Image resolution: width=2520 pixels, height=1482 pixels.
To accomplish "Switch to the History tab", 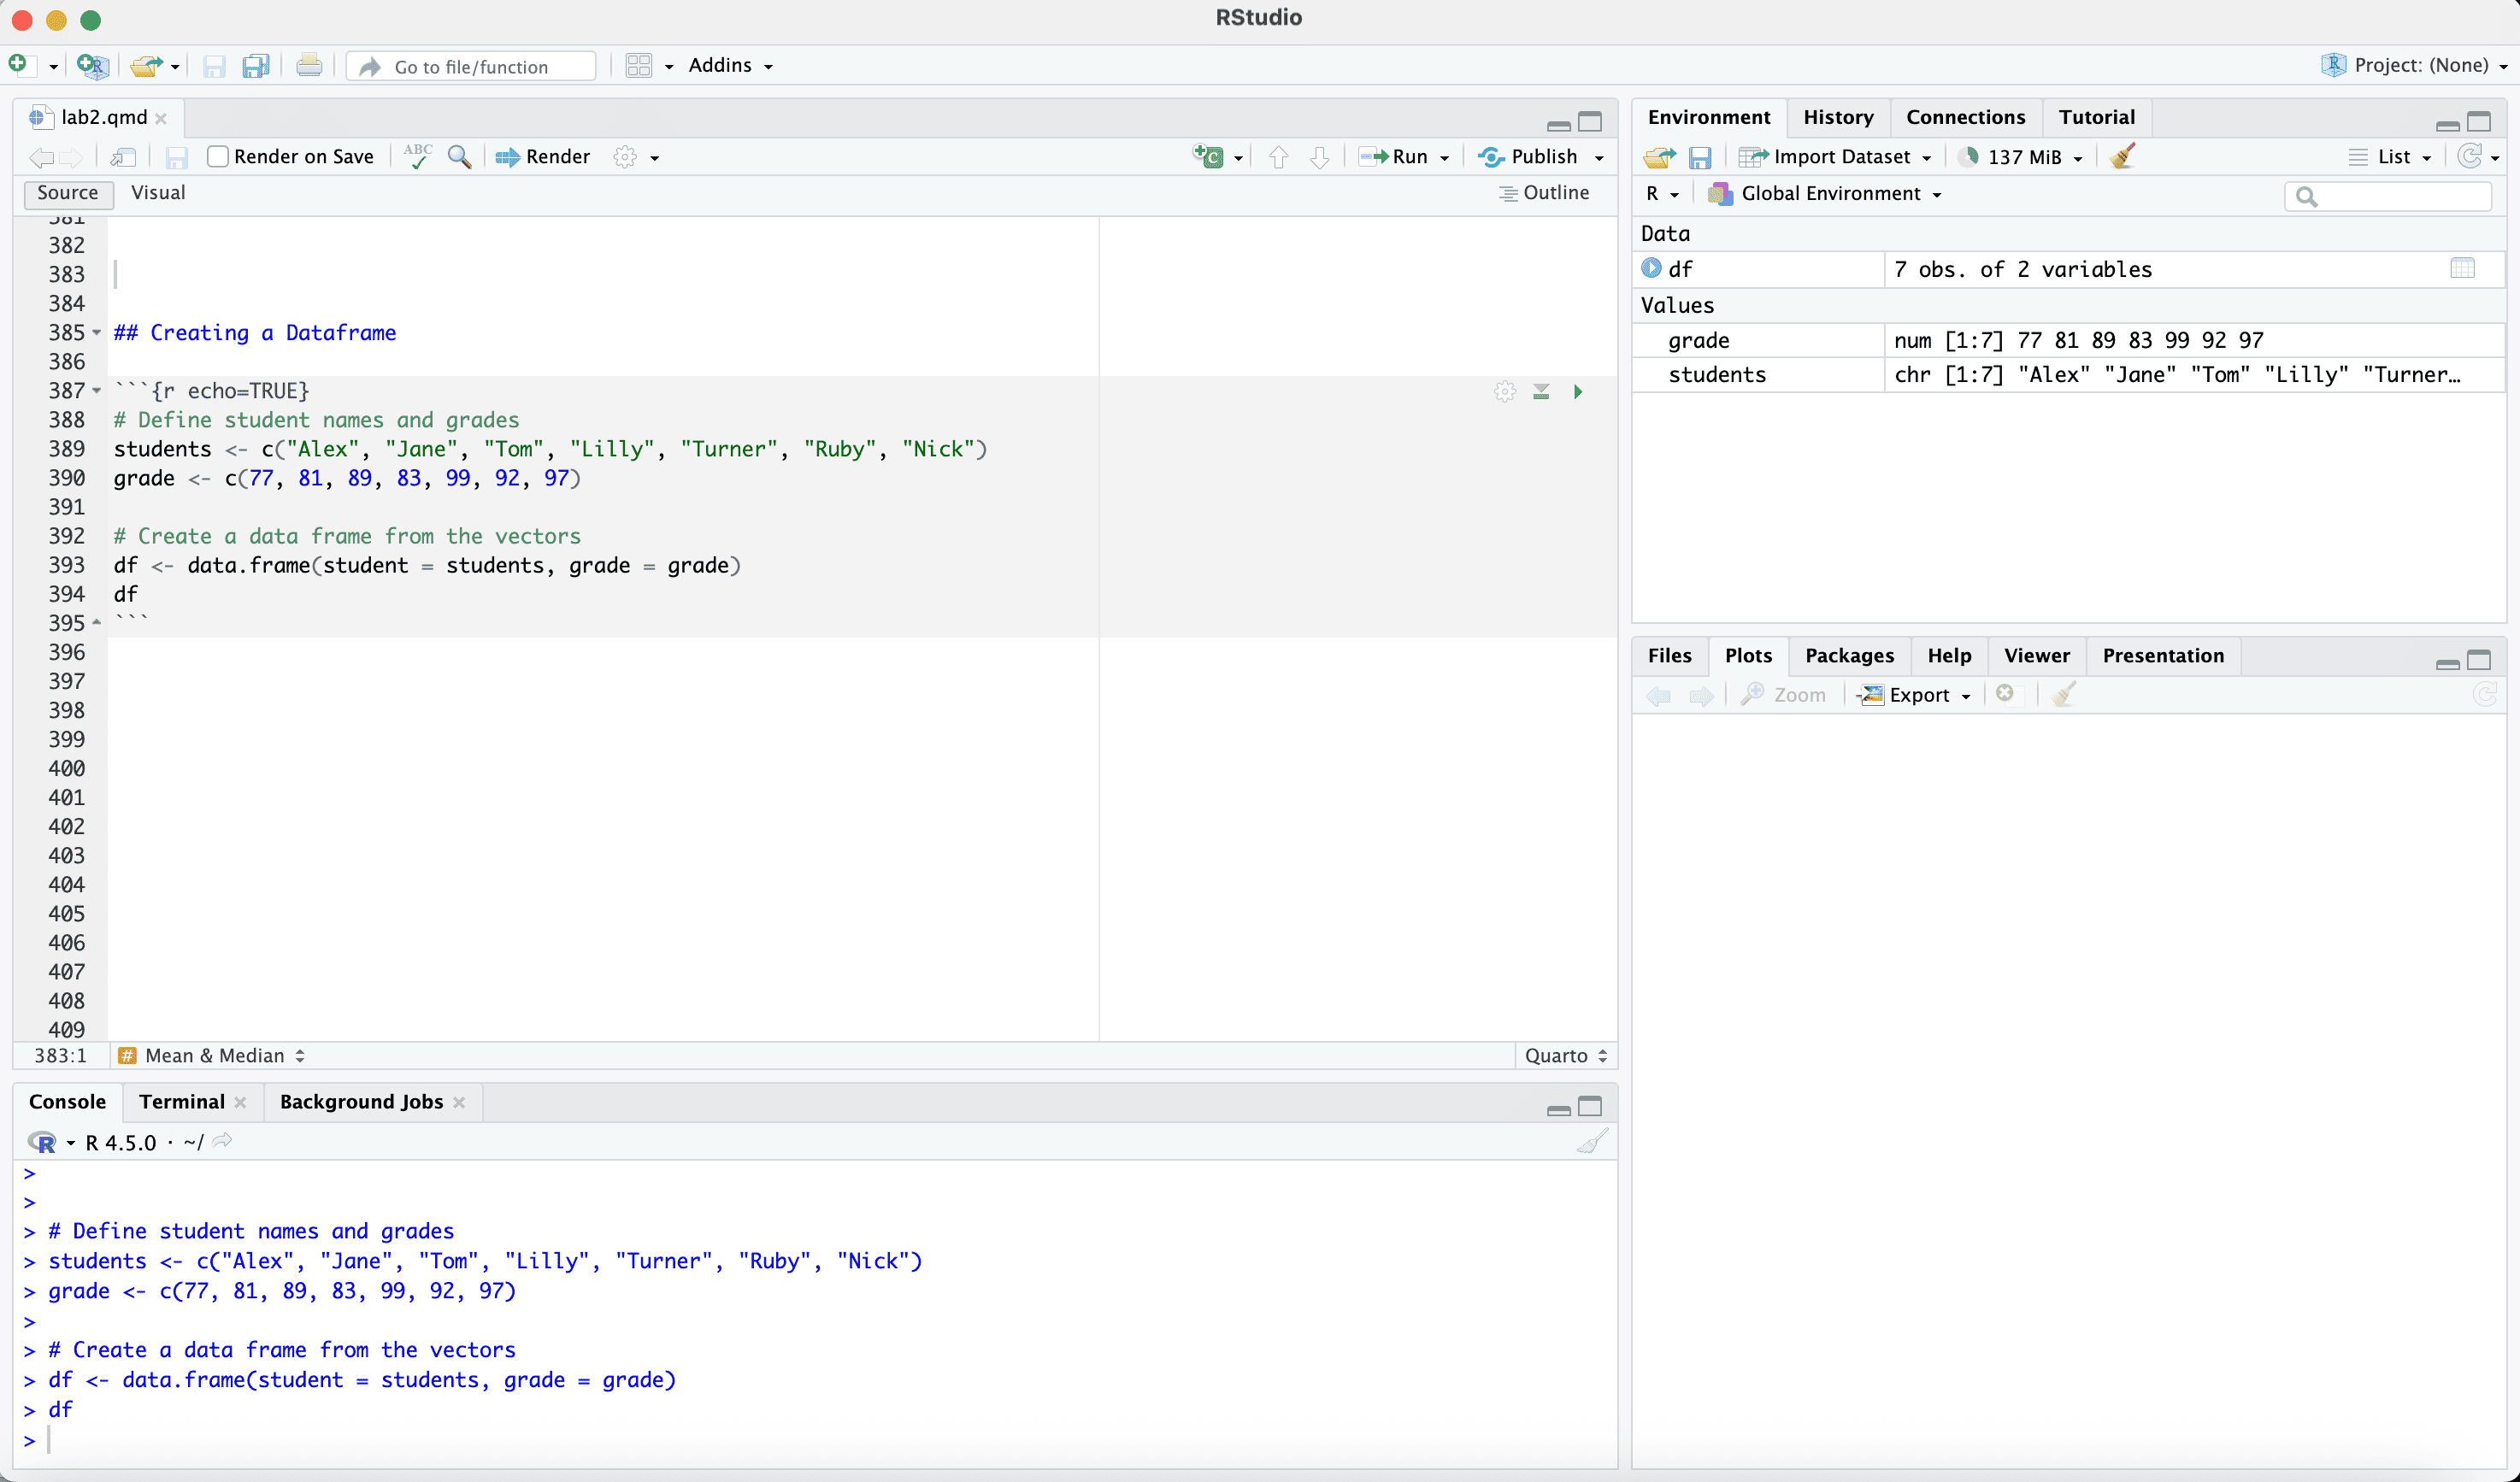I will click(x=1837, y=117).
